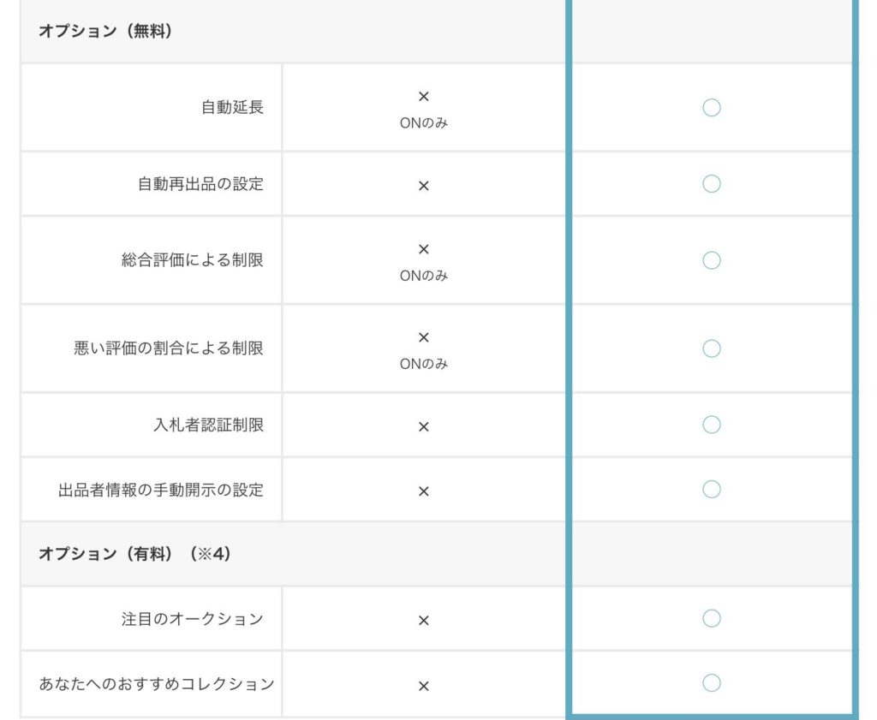Select the circle for あなたへのおすすめコレクション
Image resolution: width=877 pixels, height=720 pixels.
click(x=711, y=682)
